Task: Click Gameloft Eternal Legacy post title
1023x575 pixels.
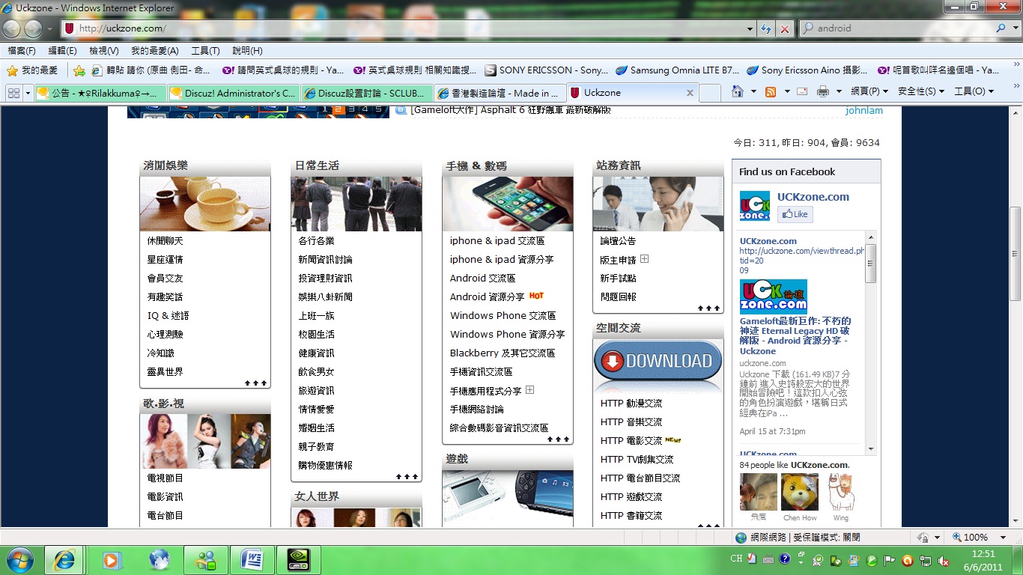Action: point(795,335)
